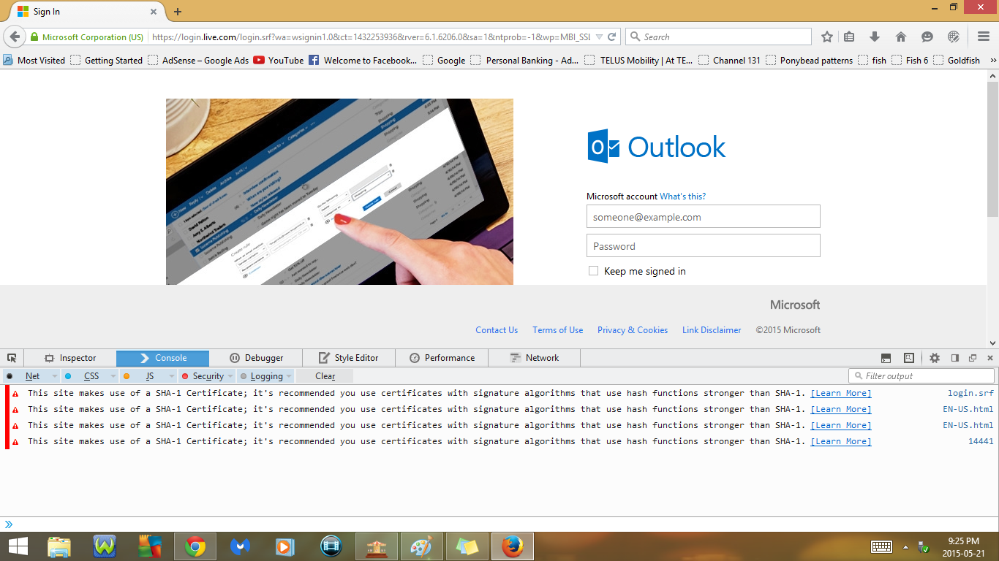Expand the Net filter dropdown arrow
Screen dimensions: 999x561
(x=54, y=376)
